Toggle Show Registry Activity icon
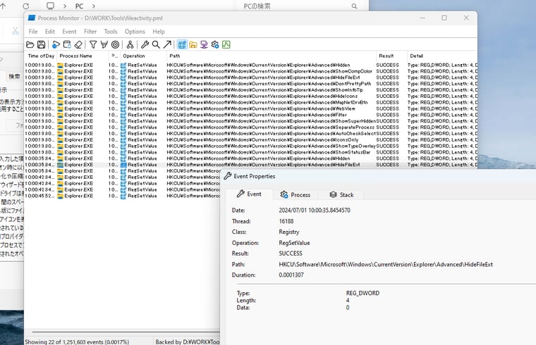The width and height of the screenshot is (536, 345). (x=182, y=44)
